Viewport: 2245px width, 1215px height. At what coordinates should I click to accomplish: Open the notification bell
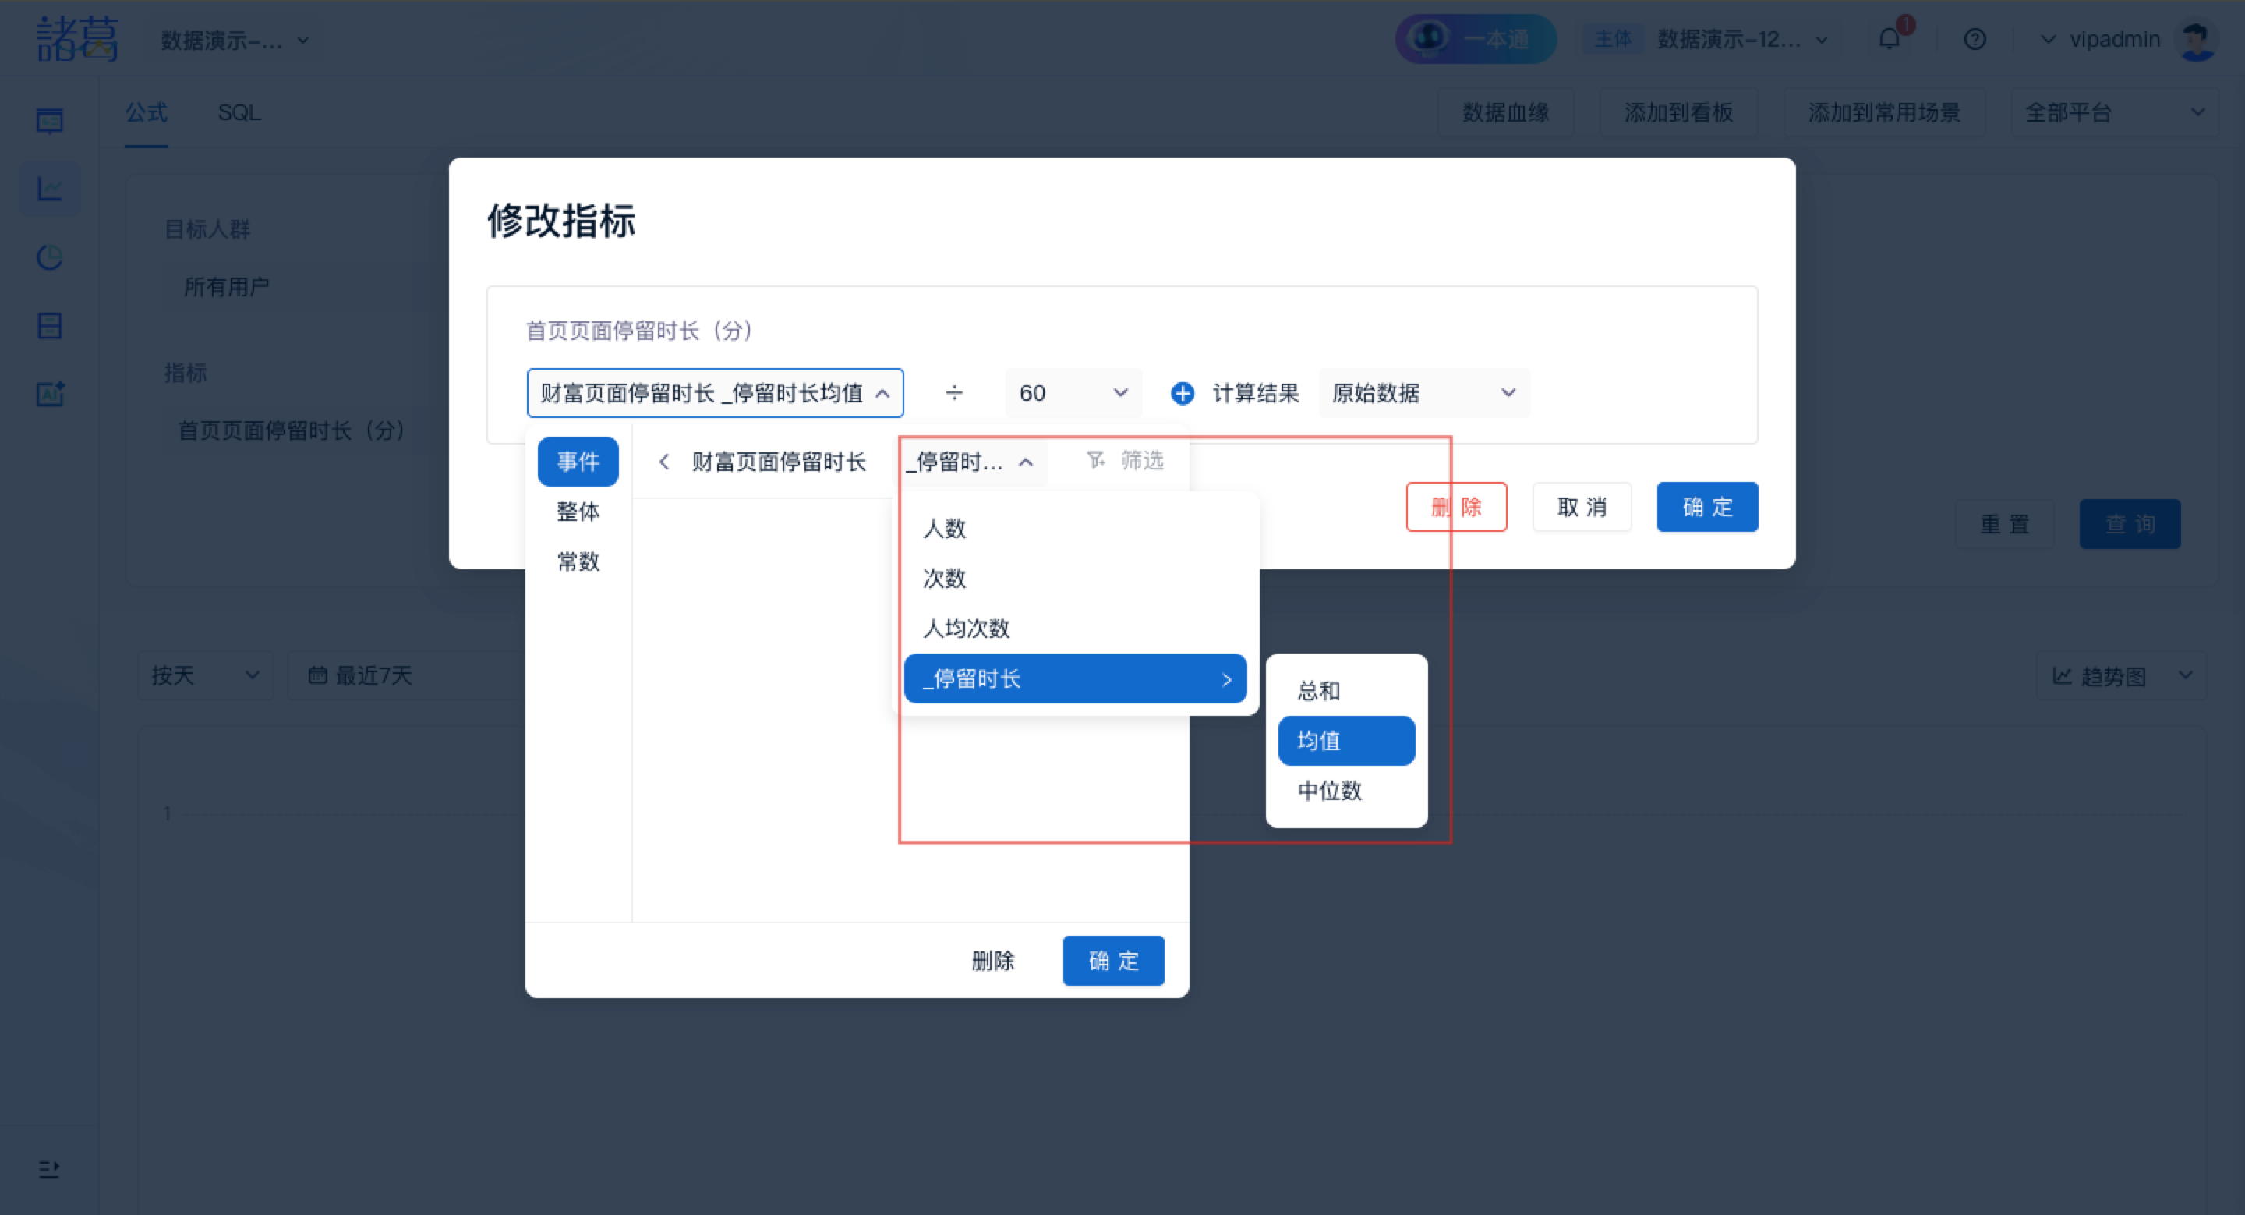(x=1889, y=39)
